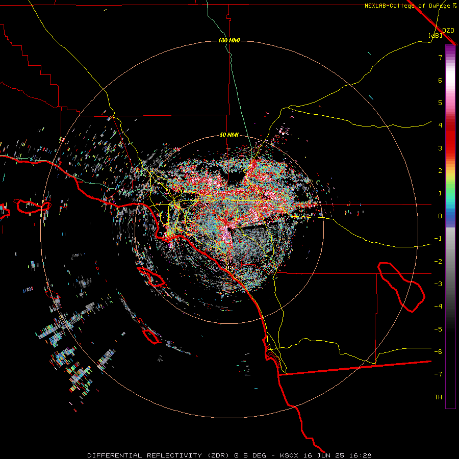Click the "16:28" time stamp
Viewport: 459px width, 459px height.
[x=360, y=455]
